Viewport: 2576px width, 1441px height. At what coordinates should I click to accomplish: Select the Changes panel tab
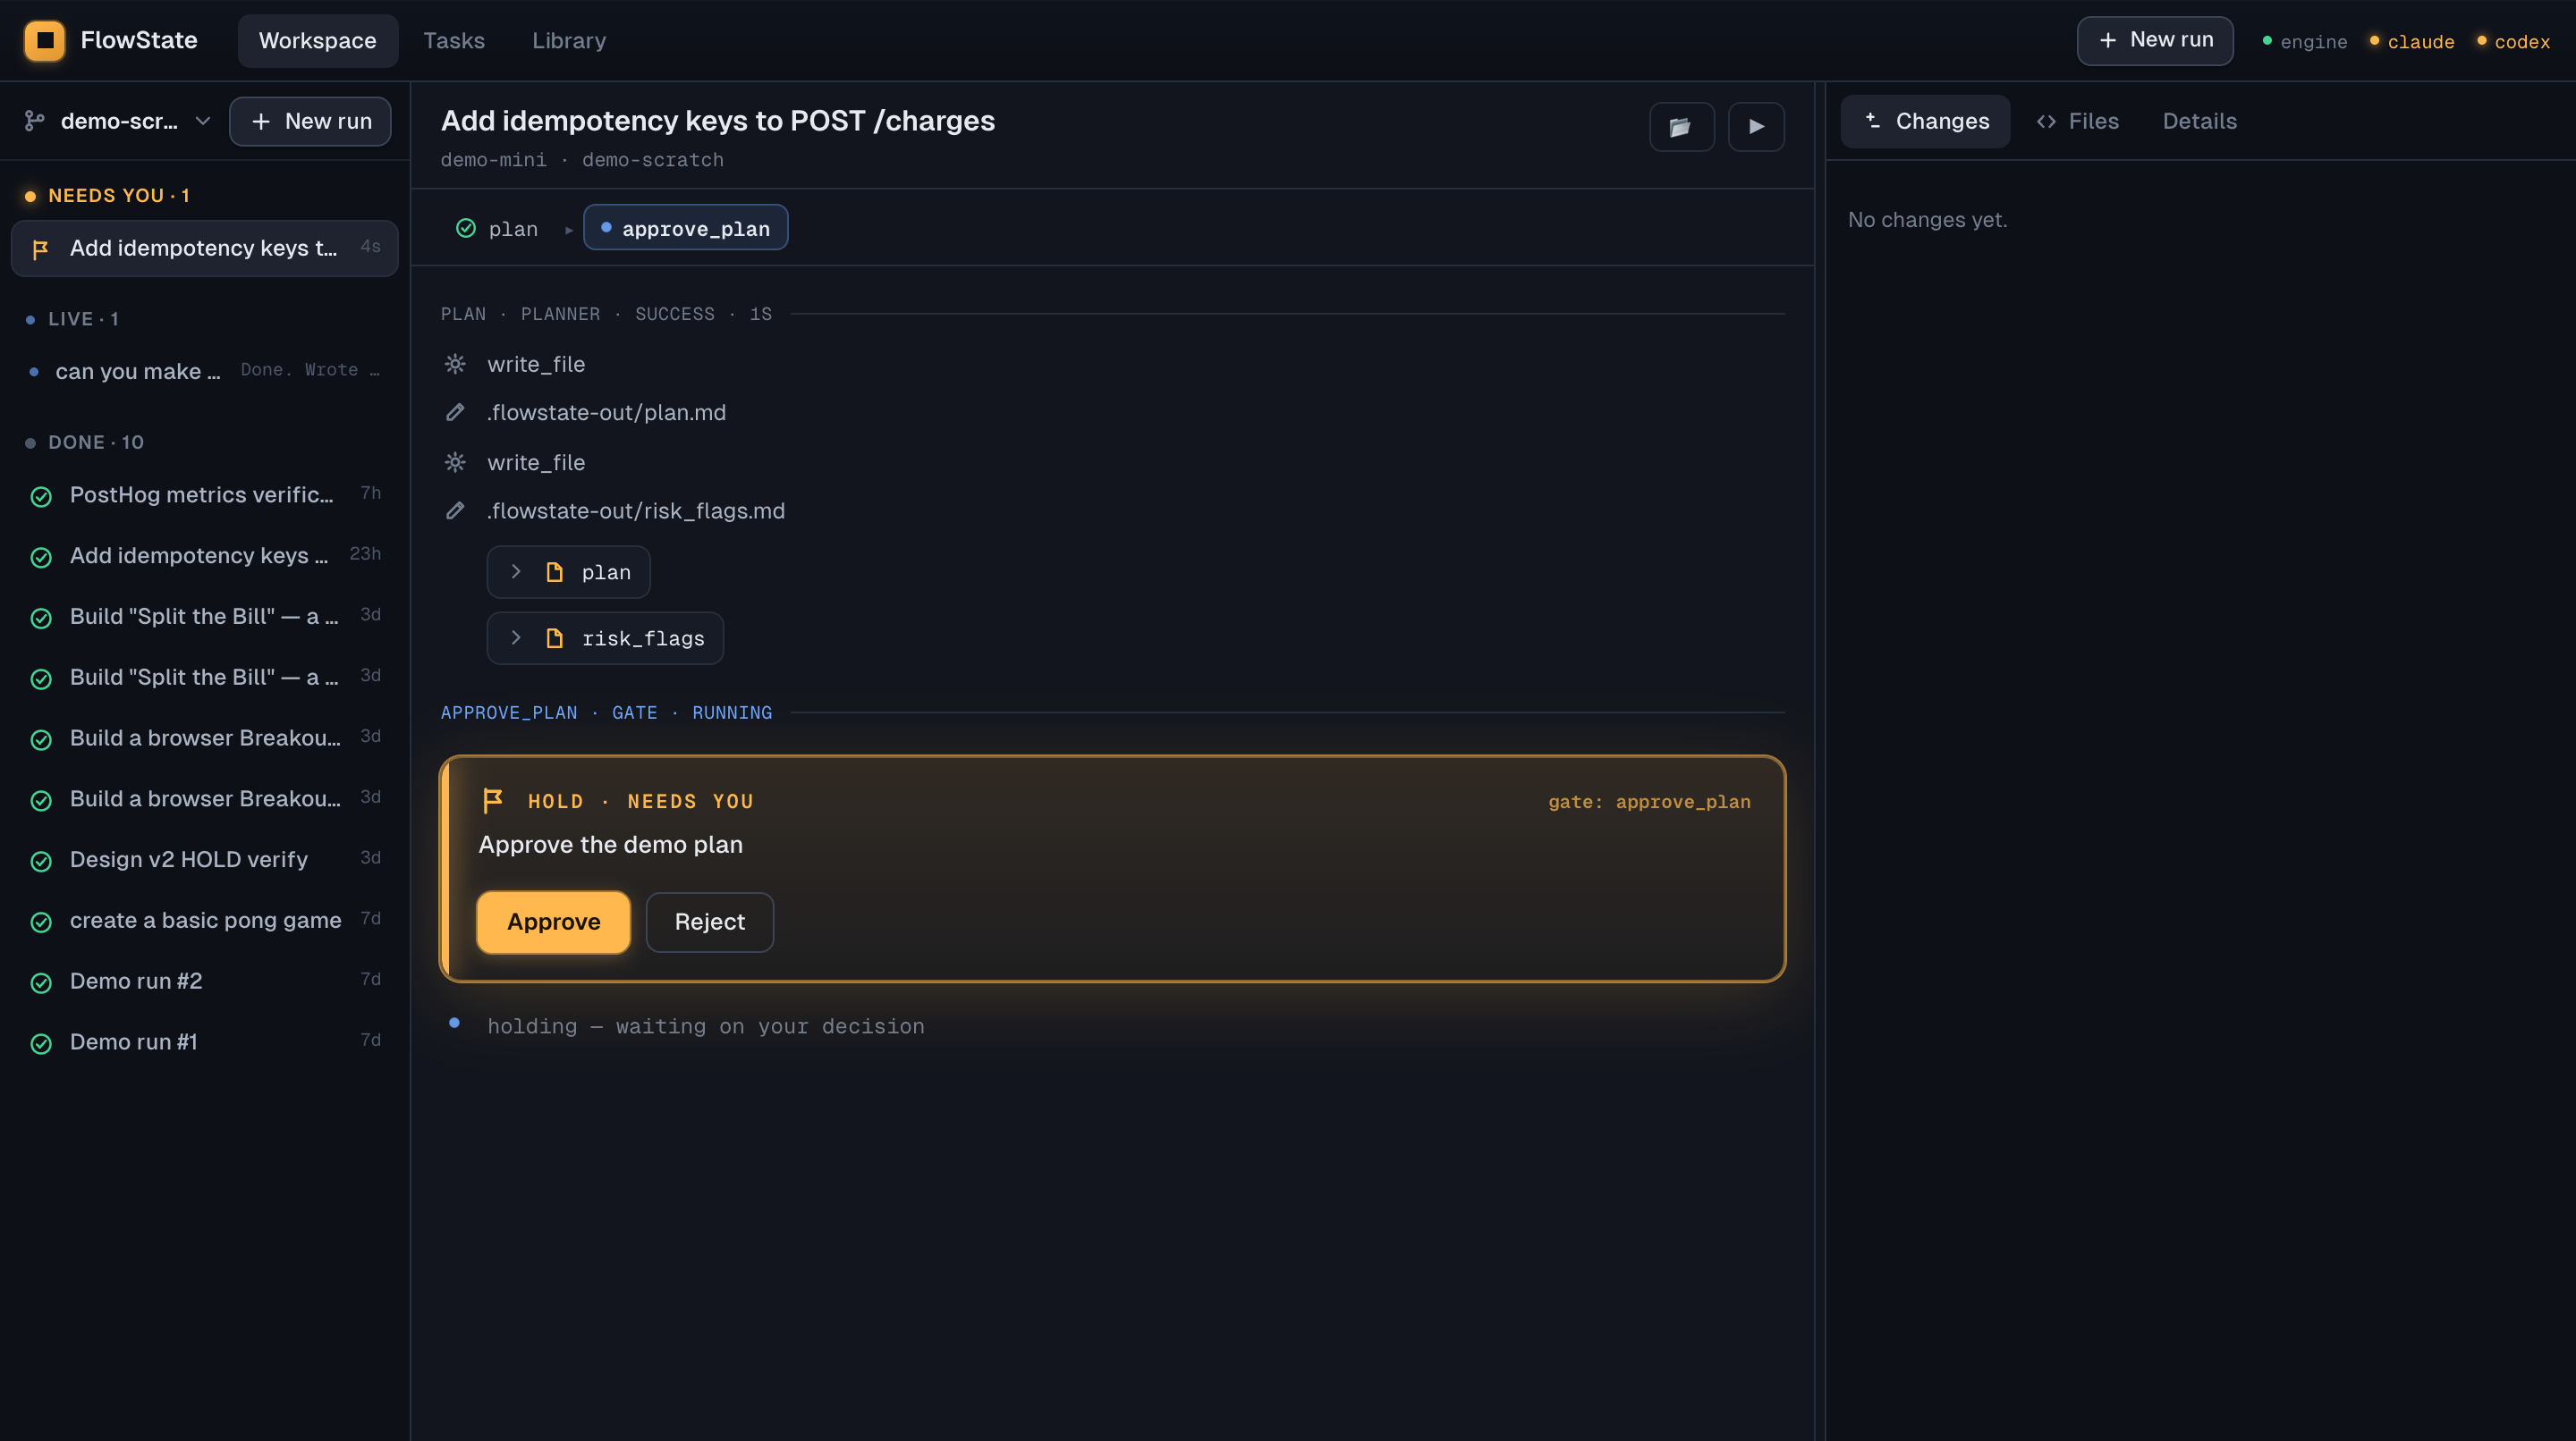click(x=1925, y=121)
